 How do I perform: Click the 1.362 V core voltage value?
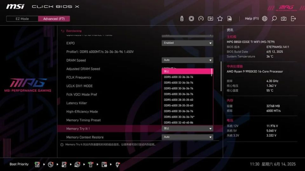tap(271, 86)
